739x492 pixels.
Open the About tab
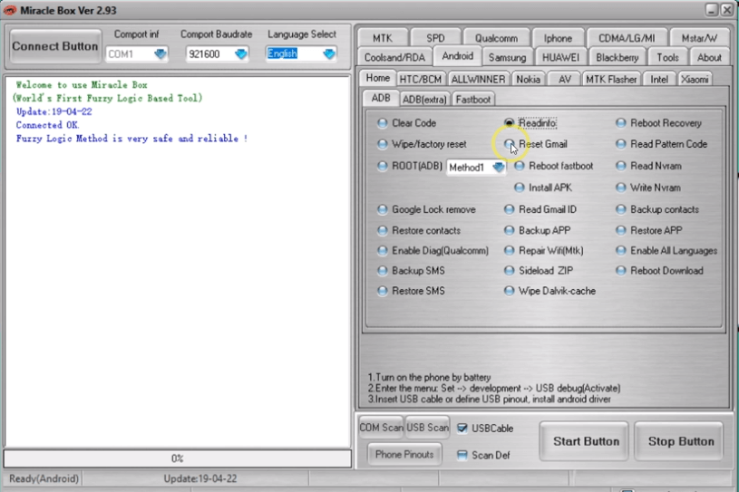point(709,57)
